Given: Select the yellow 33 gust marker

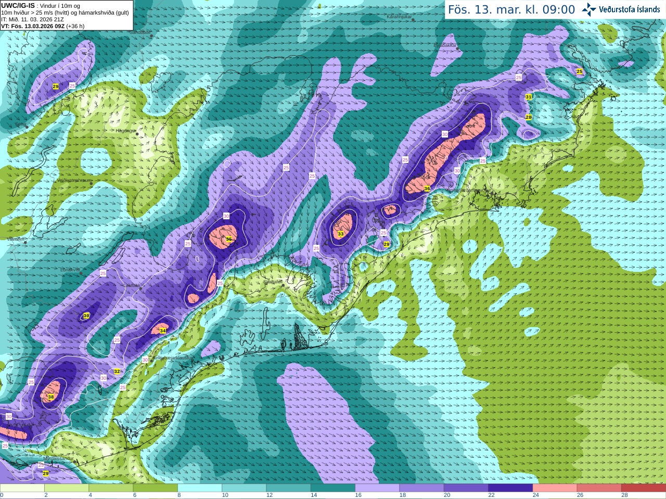Looking at the screenshot, I should [341, 234].
